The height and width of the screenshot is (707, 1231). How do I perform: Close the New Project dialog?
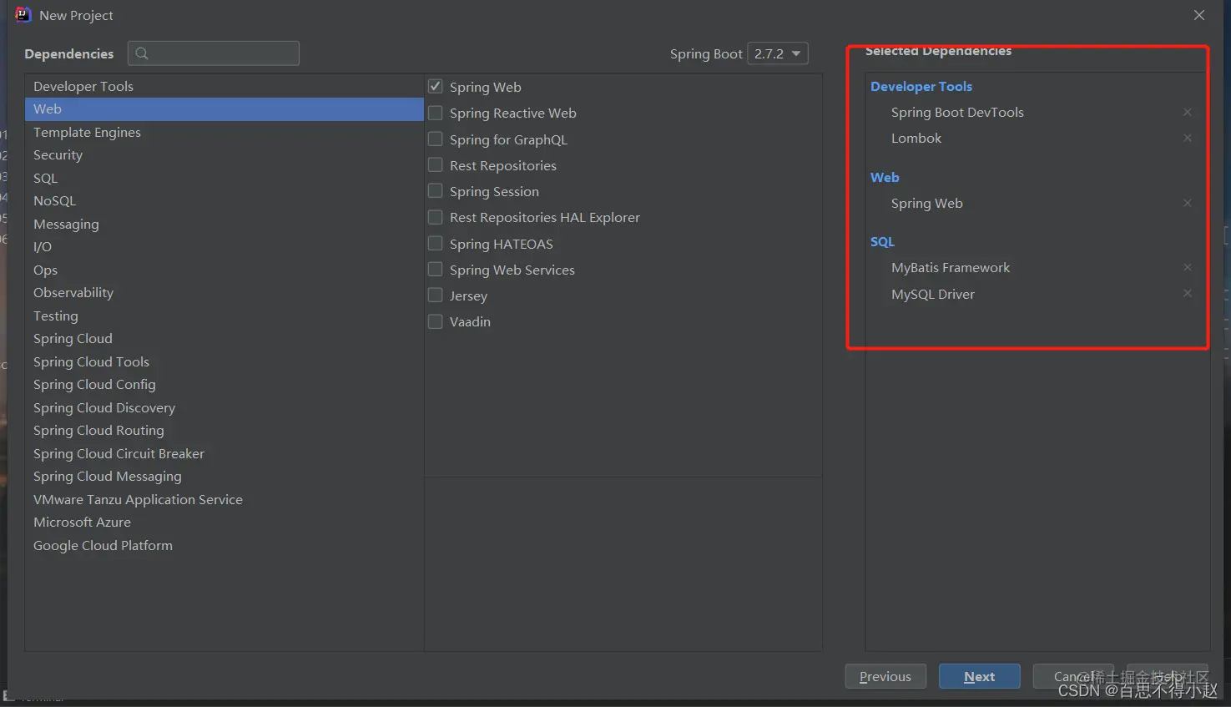[1199, 15]
